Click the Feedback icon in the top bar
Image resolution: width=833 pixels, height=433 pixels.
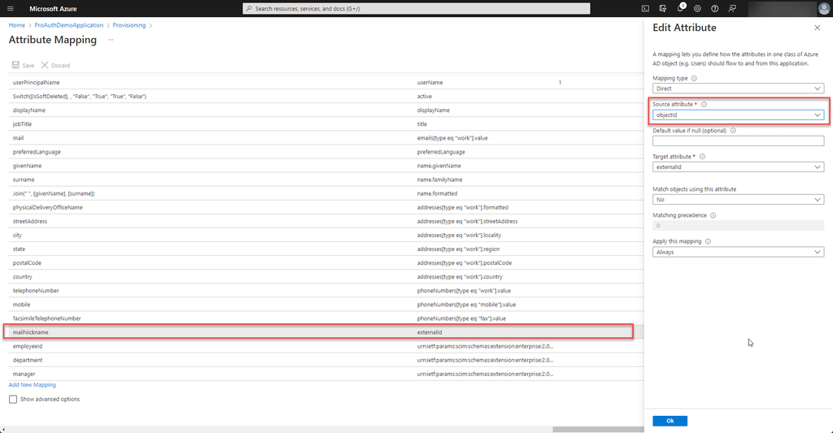[x=732, y=8]
